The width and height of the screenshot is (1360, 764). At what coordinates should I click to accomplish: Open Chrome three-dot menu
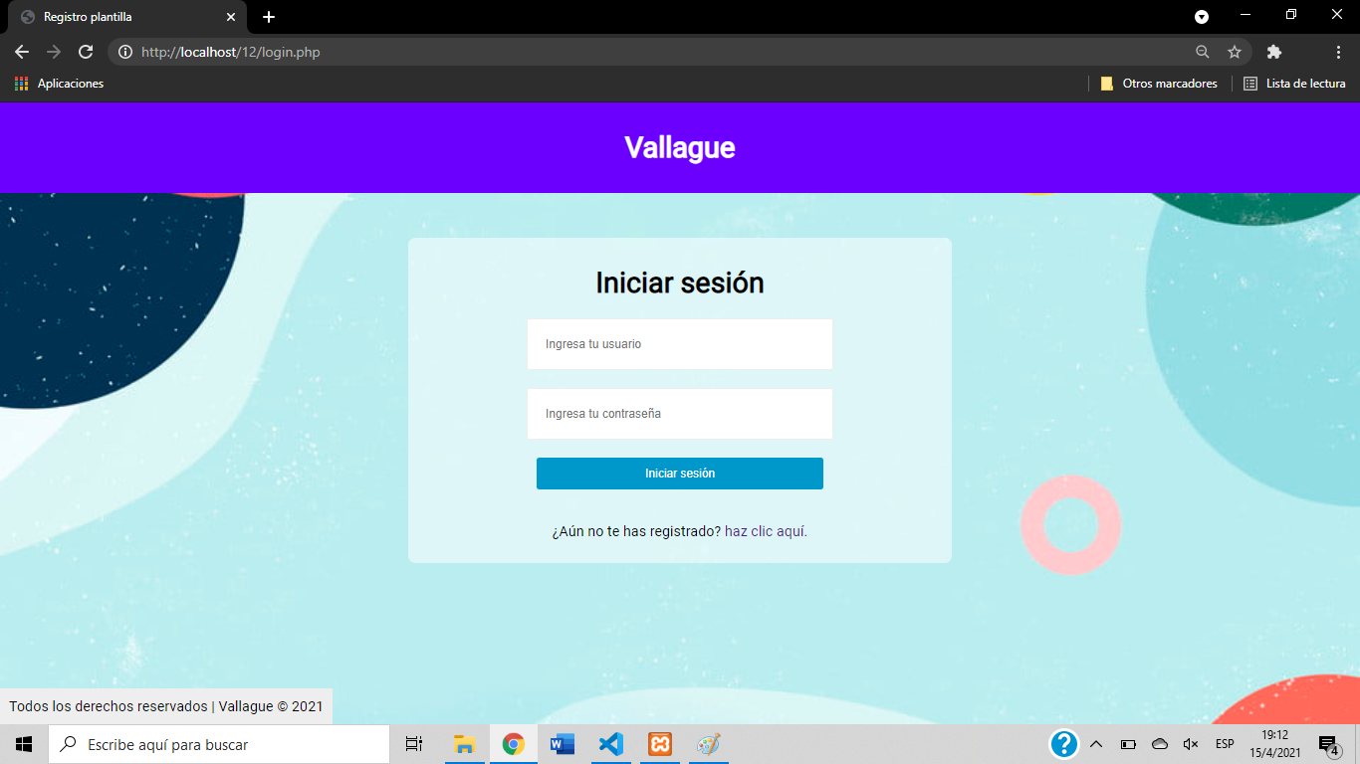point(1338,52)
